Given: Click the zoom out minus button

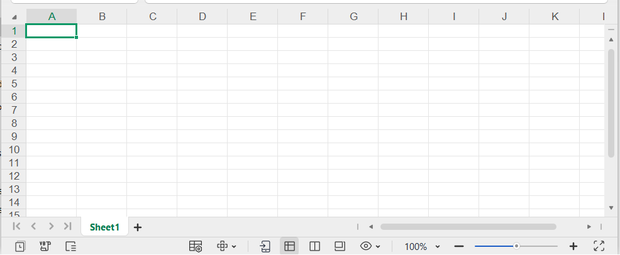Looking at the screenshot, I should coord(459,246).
